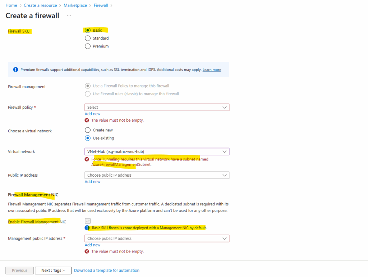The height and width of the screenshot is (277, 368).
Task: Select the Standard firewall SKU option
Action: click(x=88, y=38)
